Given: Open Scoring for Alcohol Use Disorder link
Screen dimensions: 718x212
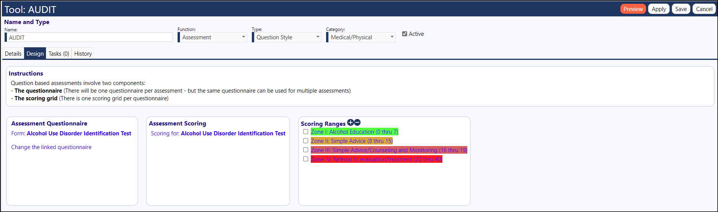Looking at the screenshot, I should 218,133.
